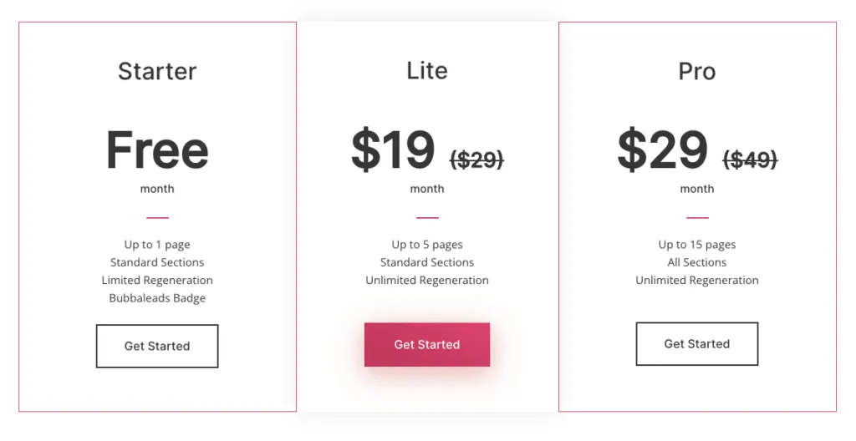856x441 pixels.
Task: Click the $19 Lite price
Action: pos(393,150)
